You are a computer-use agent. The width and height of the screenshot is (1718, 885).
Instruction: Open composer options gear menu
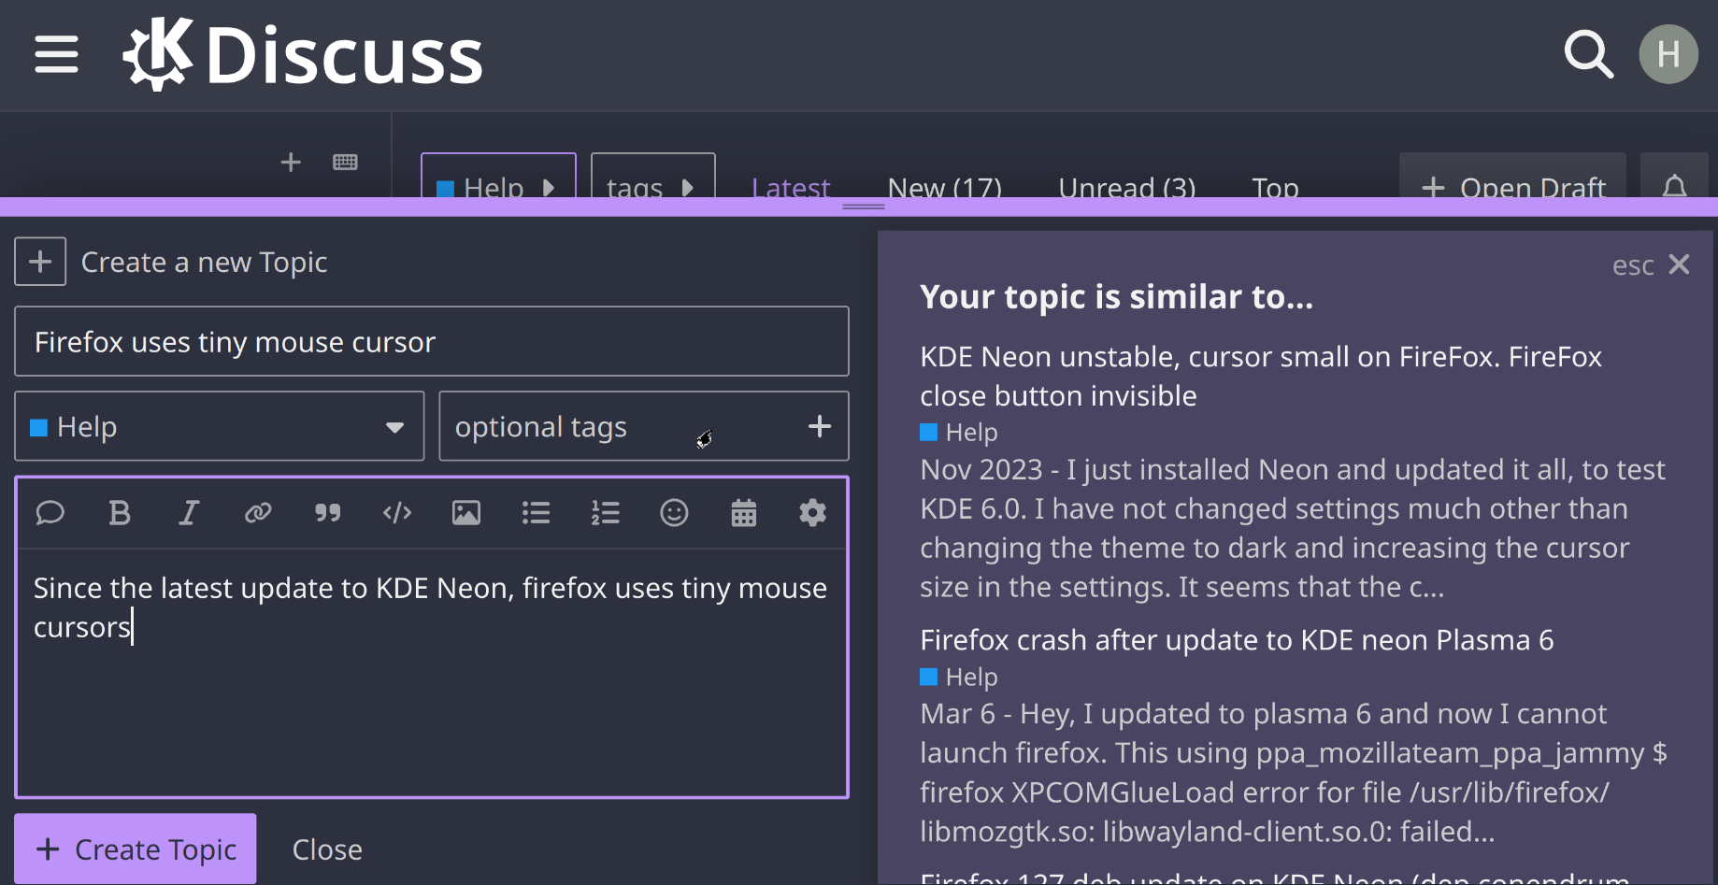[x=812, y=513]
